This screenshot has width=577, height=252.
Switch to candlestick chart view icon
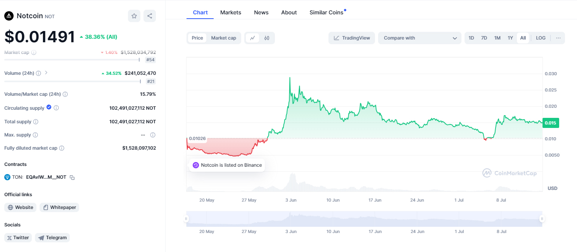click(x=267, y=38)
